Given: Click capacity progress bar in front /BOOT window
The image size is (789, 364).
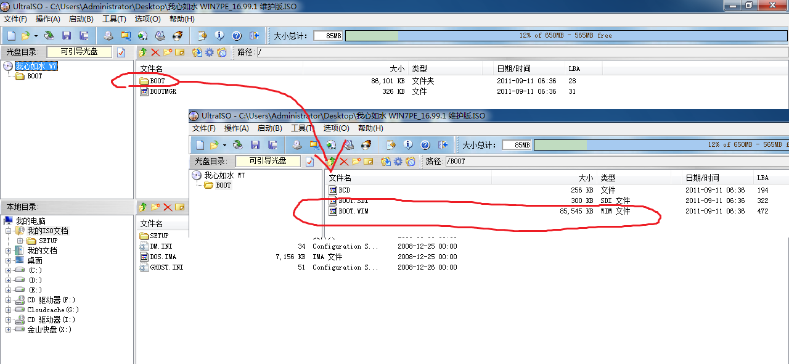Looking at the screenshot, I should (x=661, y=144).
